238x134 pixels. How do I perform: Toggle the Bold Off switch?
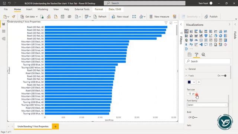tap(194, 117)
